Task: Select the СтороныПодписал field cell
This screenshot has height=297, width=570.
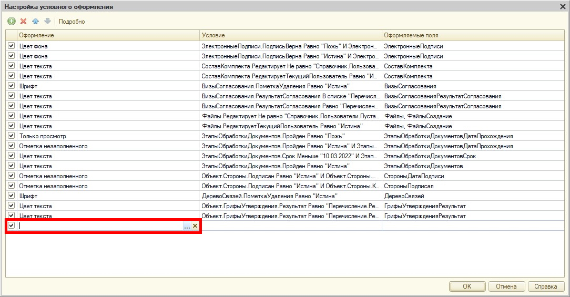Action: pos(473,186)
